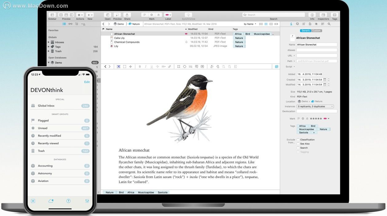Tap the iPhone help question mark icon
The width and height of the screenshot is (387, 216).
tap(69, 201)
